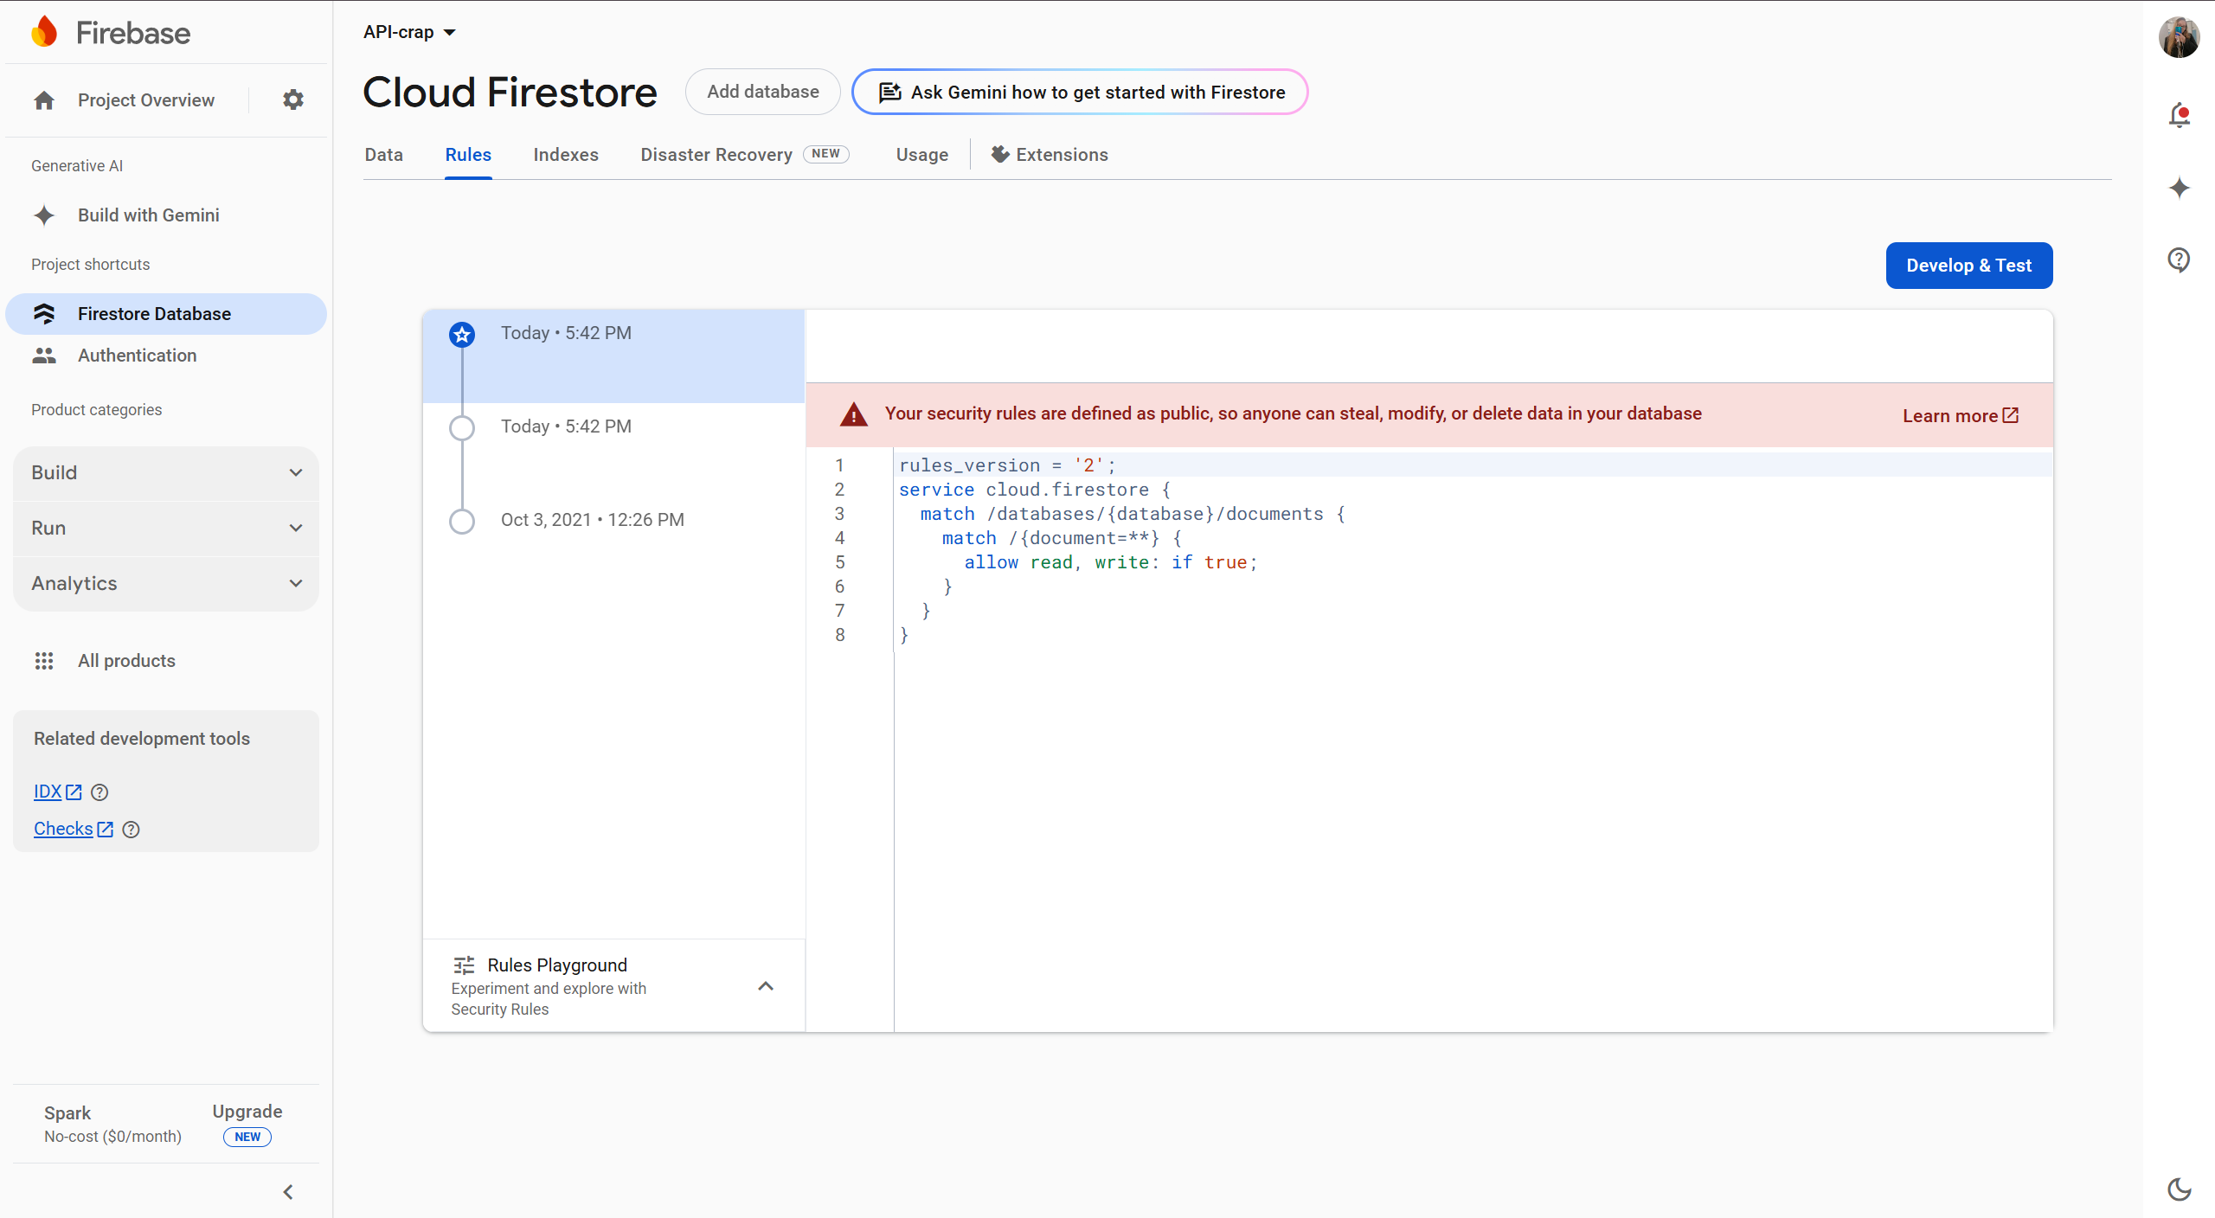Select the Oct 3, 2021 version marker
The image size is (2215, 1218).
click(x=462, y=522)
